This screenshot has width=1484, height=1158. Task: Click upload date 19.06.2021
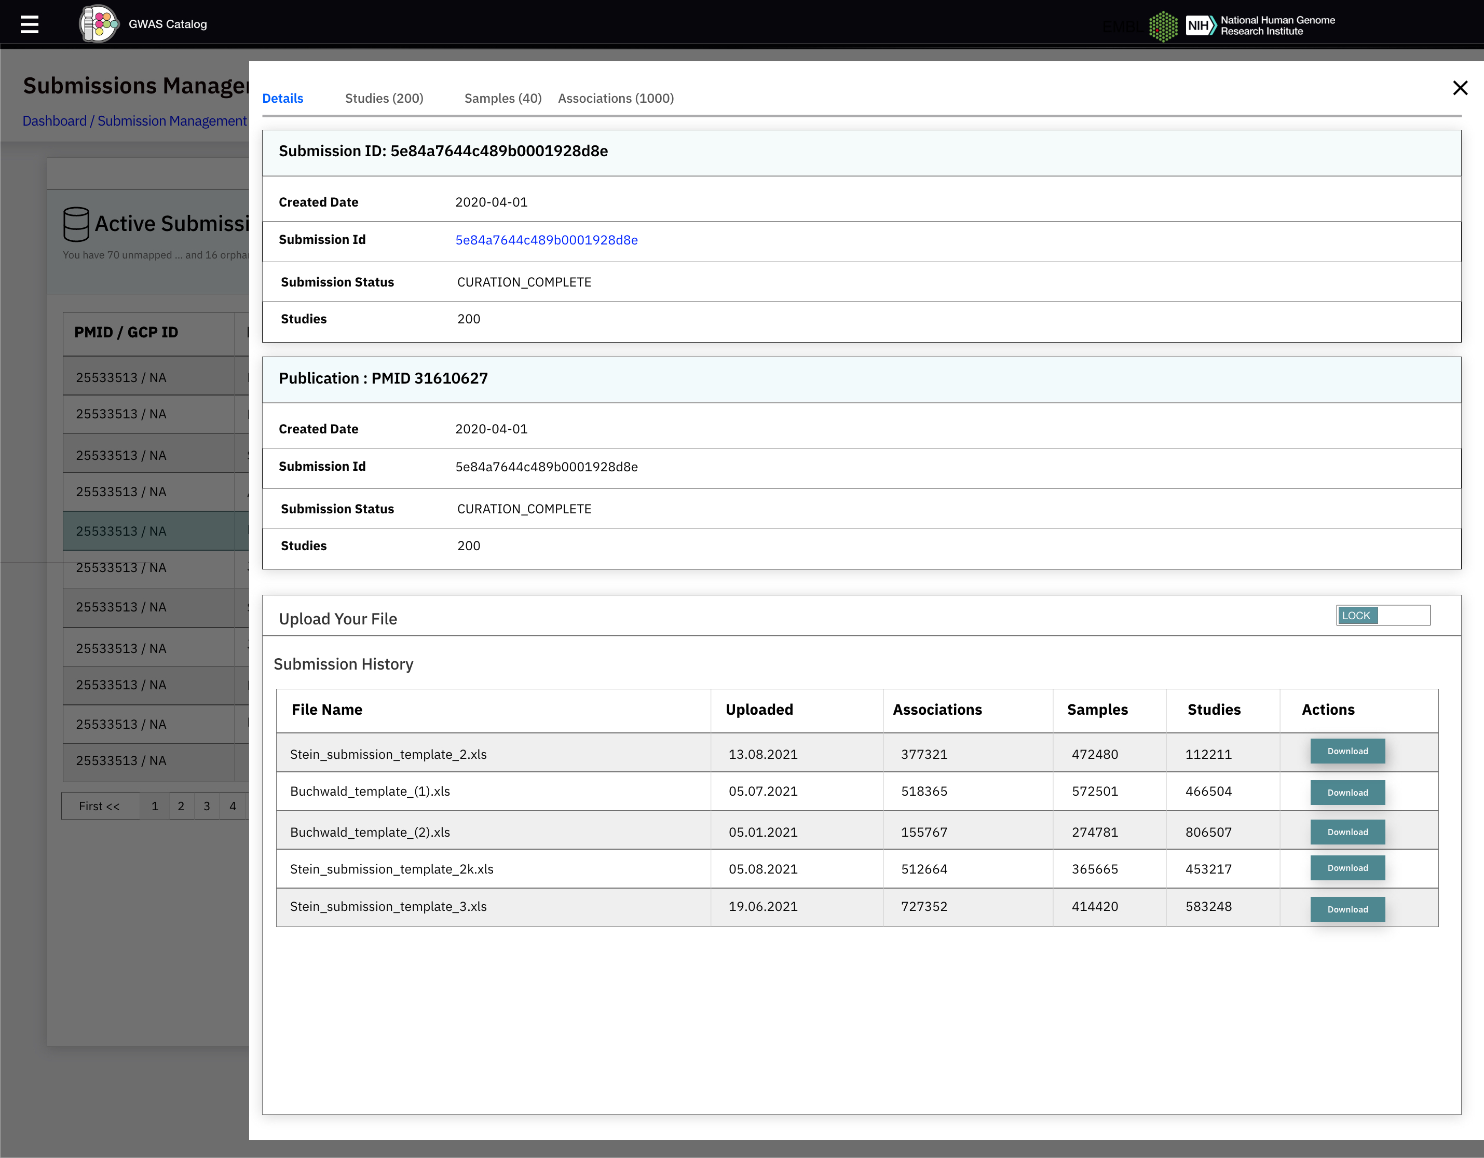(x=763, y=907)
